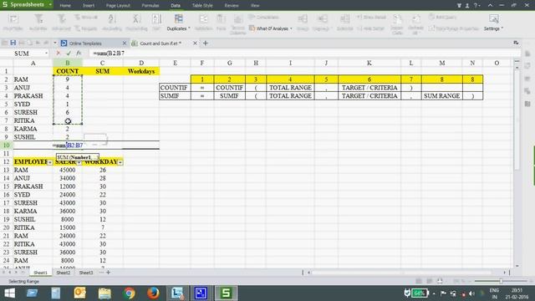
Task: Click the SUM RANGE cell in the table
Action: pos(441,96)
